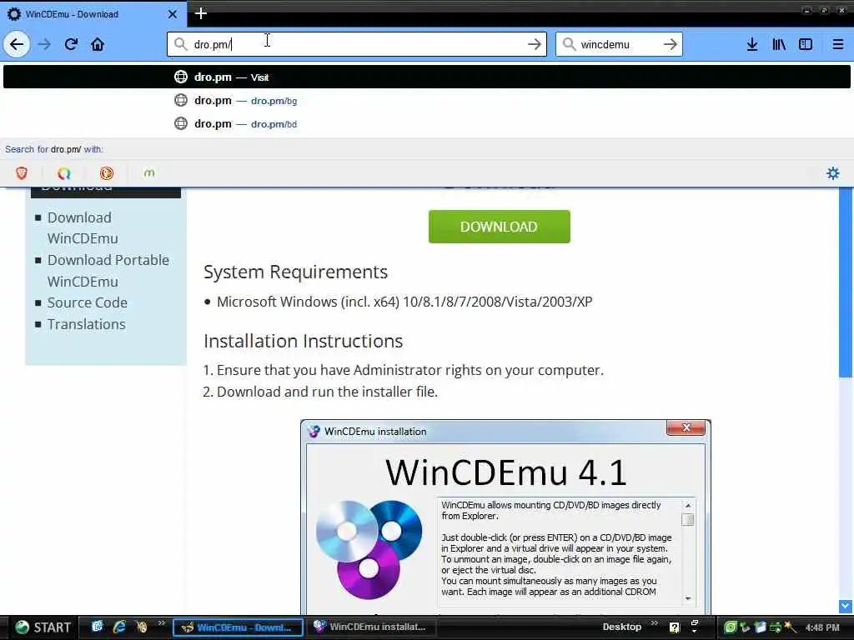Click the 'Installation Instructions' heading
This screenshot has width=854, height=640.
(x=304, y=341)
